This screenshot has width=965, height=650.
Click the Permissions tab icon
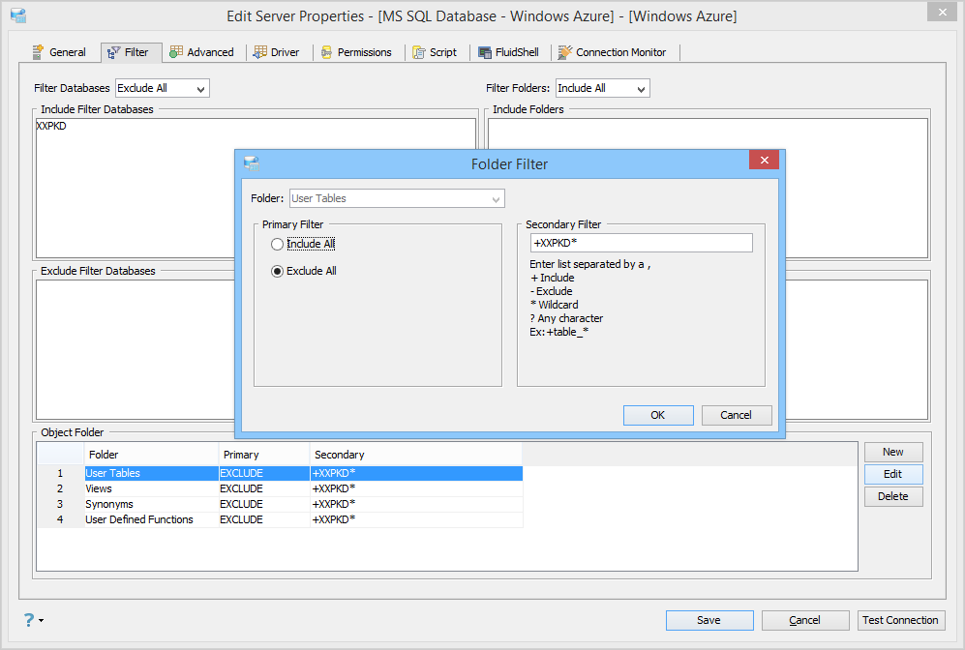point(327,52)
